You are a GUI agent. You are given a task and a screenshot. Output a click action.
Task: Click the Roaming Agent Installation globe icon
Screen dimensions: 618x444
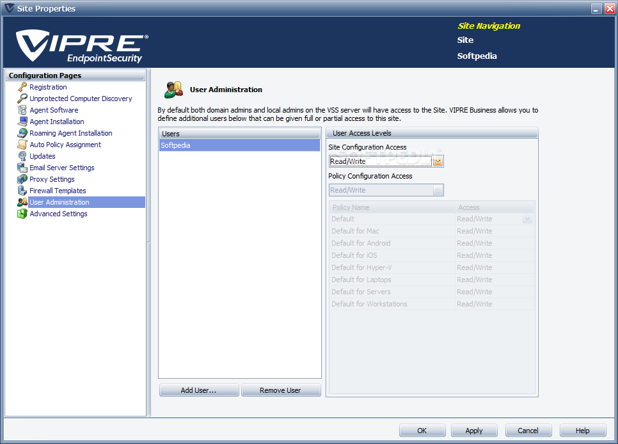(x=22, y=133)
